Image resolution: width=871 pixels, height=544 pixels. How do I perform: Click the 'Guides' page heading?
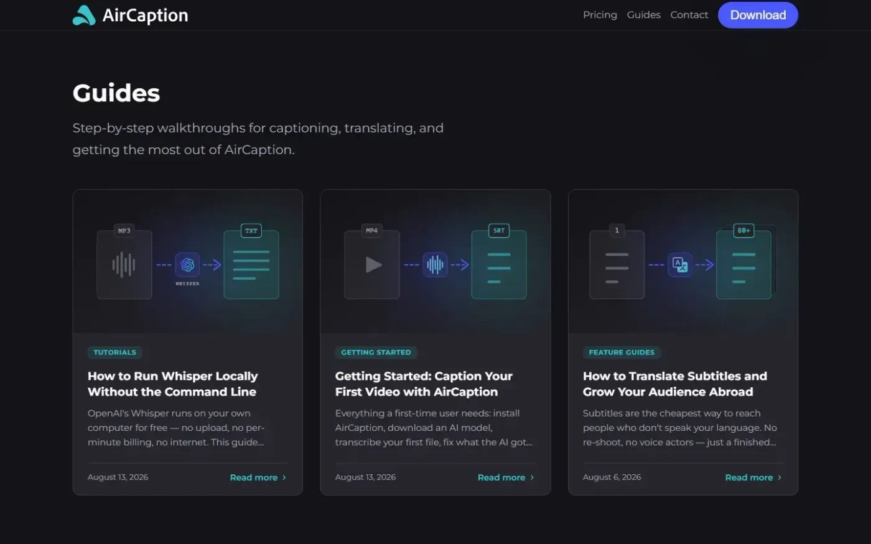coord(116,93)
